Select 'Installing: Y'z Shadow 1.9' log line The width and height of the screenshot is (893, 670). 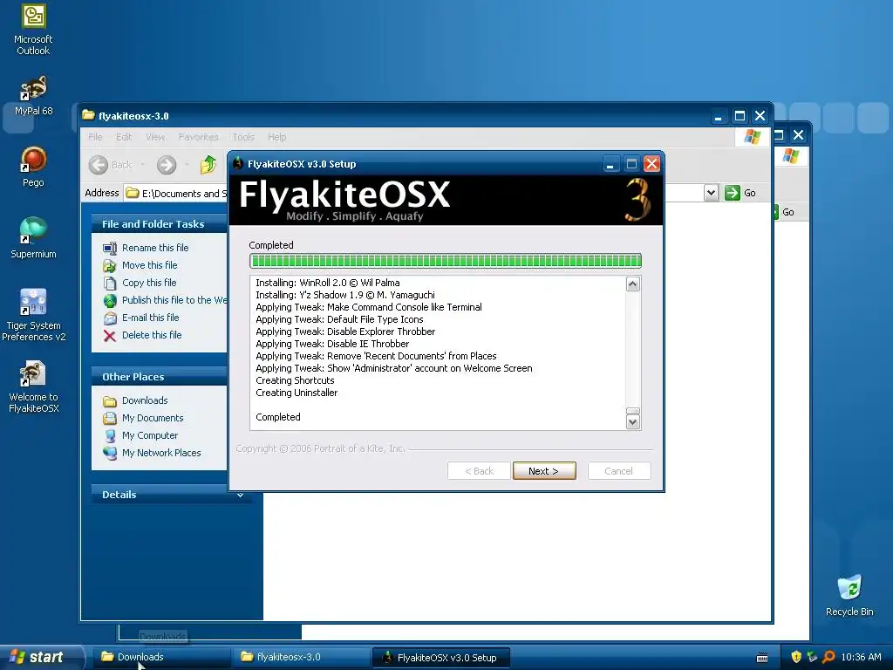click(x=345, y=295)
